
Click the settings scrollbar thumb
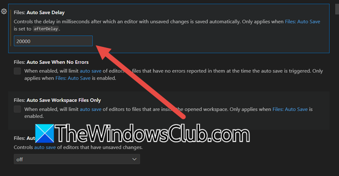[x=337, y=9]
